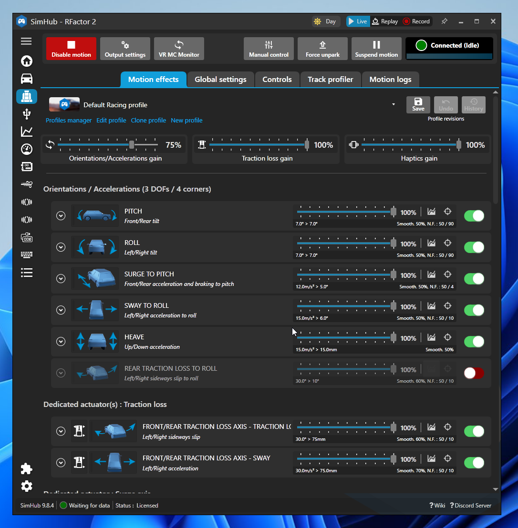Open the car settings sidebar icon
This screenshot has width=518, height=528.
pos(27,79)
